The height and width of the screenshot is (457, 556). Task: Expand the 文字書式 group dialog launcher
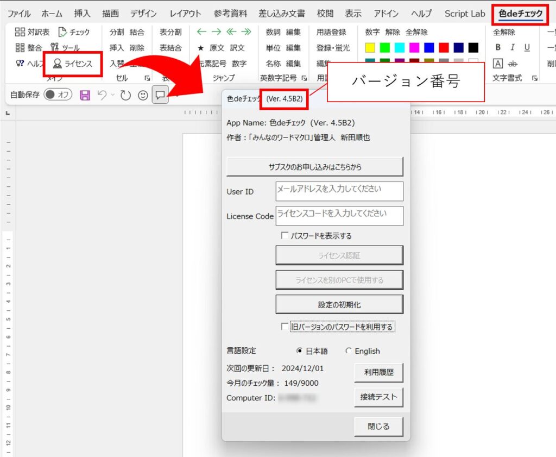(x=535, y=79)
